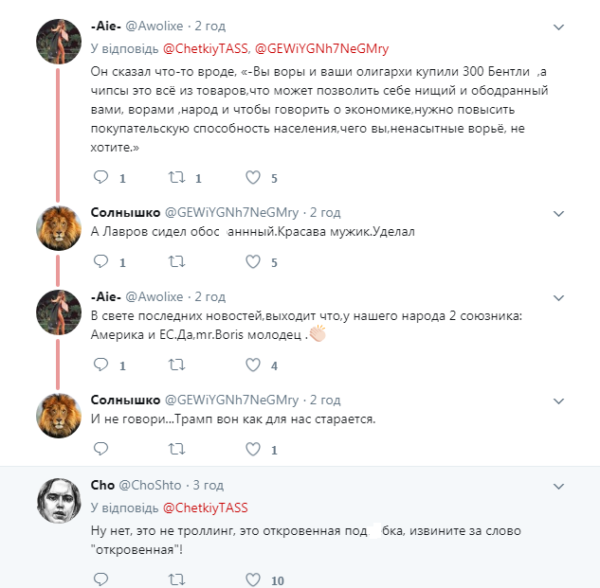The height and width of the screenshot is (588, 600).
Task: Reply to Cho's tweet about троллинг
Action: pos(101,579)
